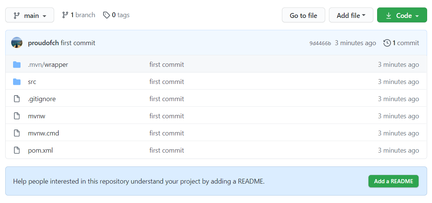This screenshot has width=432, height=203.
Task: Click 3 minutes ago in the commit header
Action: point(355,43)
